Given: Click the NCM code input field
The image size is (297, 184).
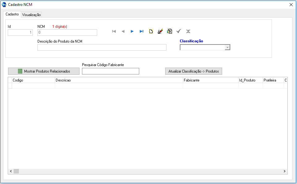Looking at the screenshot, I should (x=67, y=32).
